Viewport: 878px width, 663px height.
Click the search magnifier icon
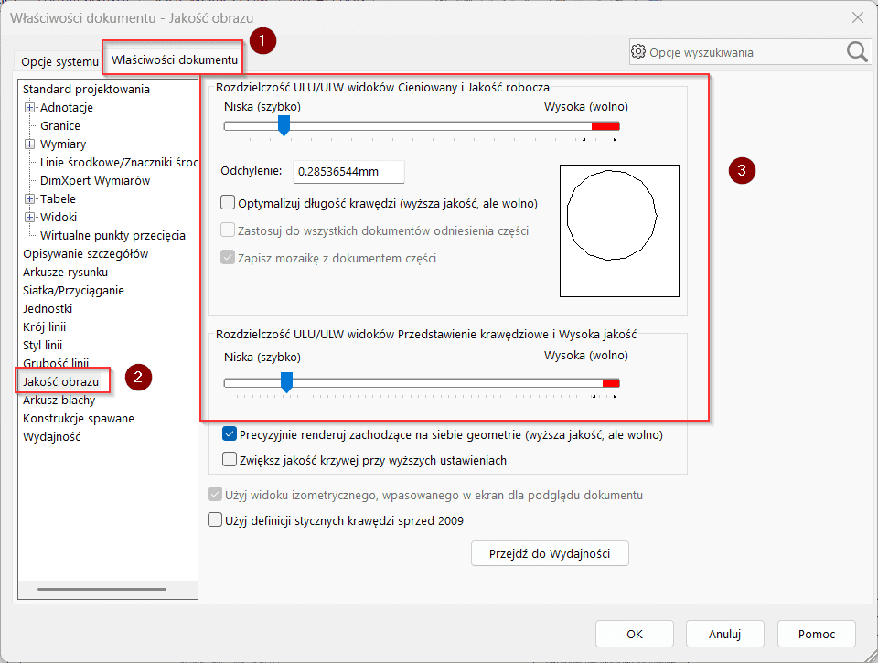pyautogui.click(x=856, y=52)
